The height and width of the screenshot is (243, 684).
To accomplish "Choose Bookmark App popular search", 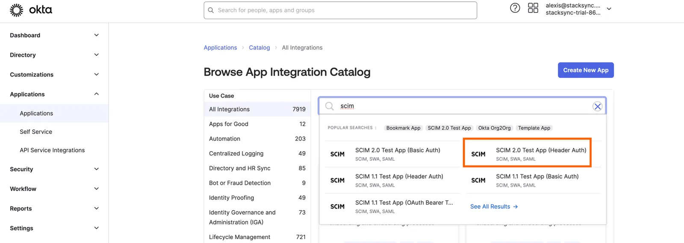I will 403,128.
